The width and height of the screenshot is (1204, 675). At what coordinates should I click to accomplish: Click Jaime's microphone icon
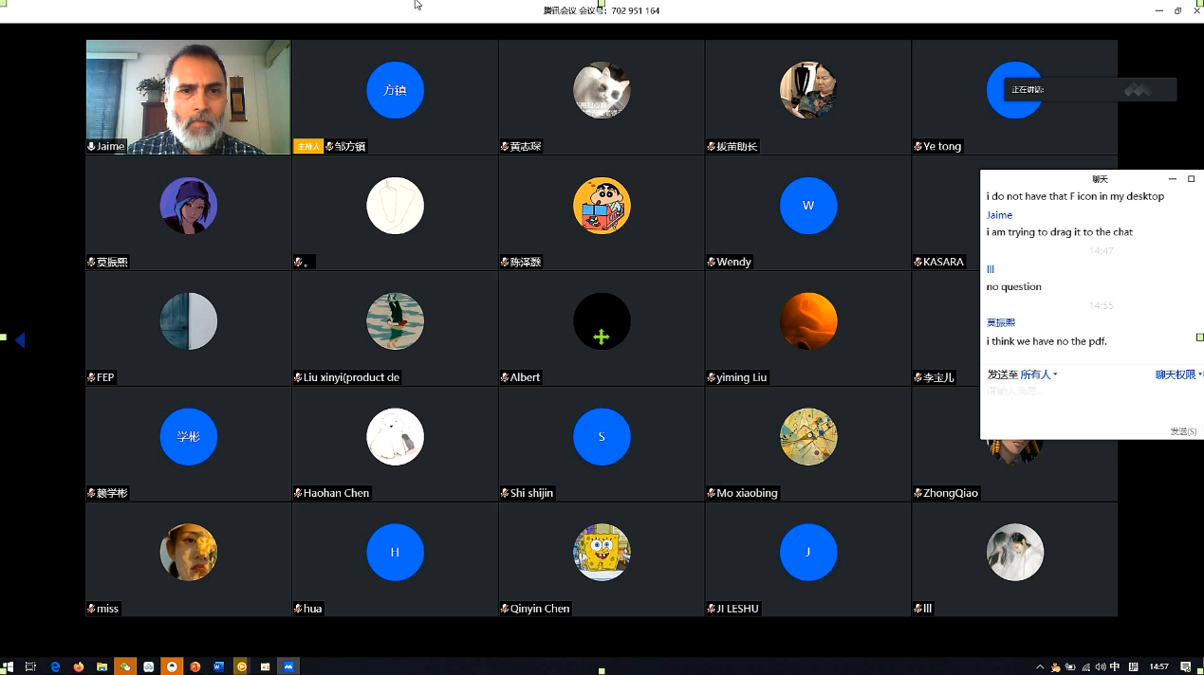(x=91, y=147)
